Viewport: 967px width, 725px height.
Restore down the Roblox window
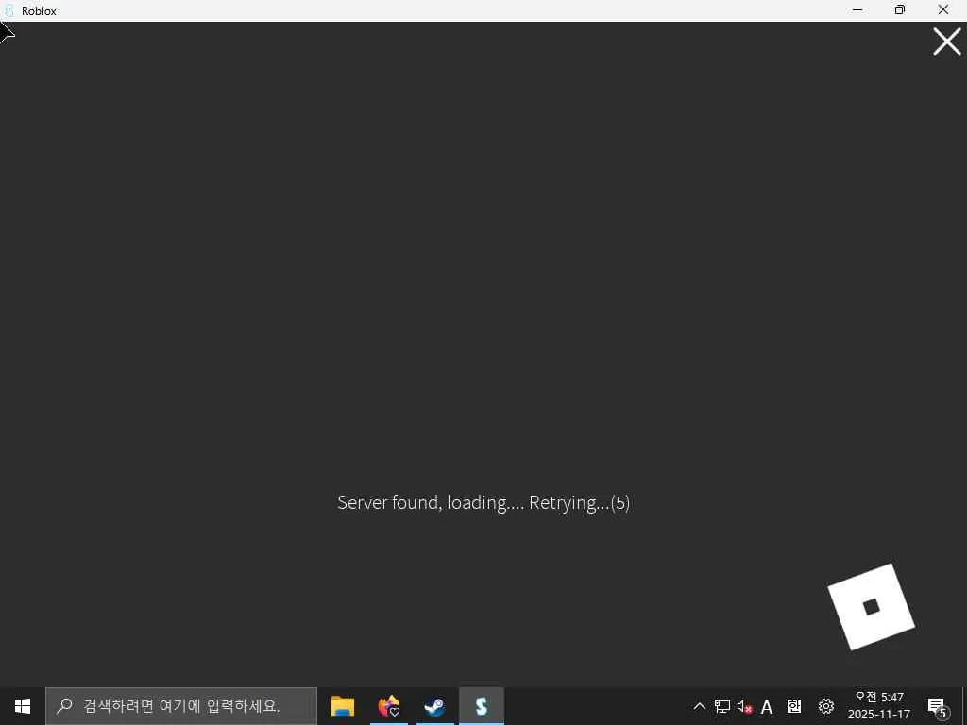[900, 9]
